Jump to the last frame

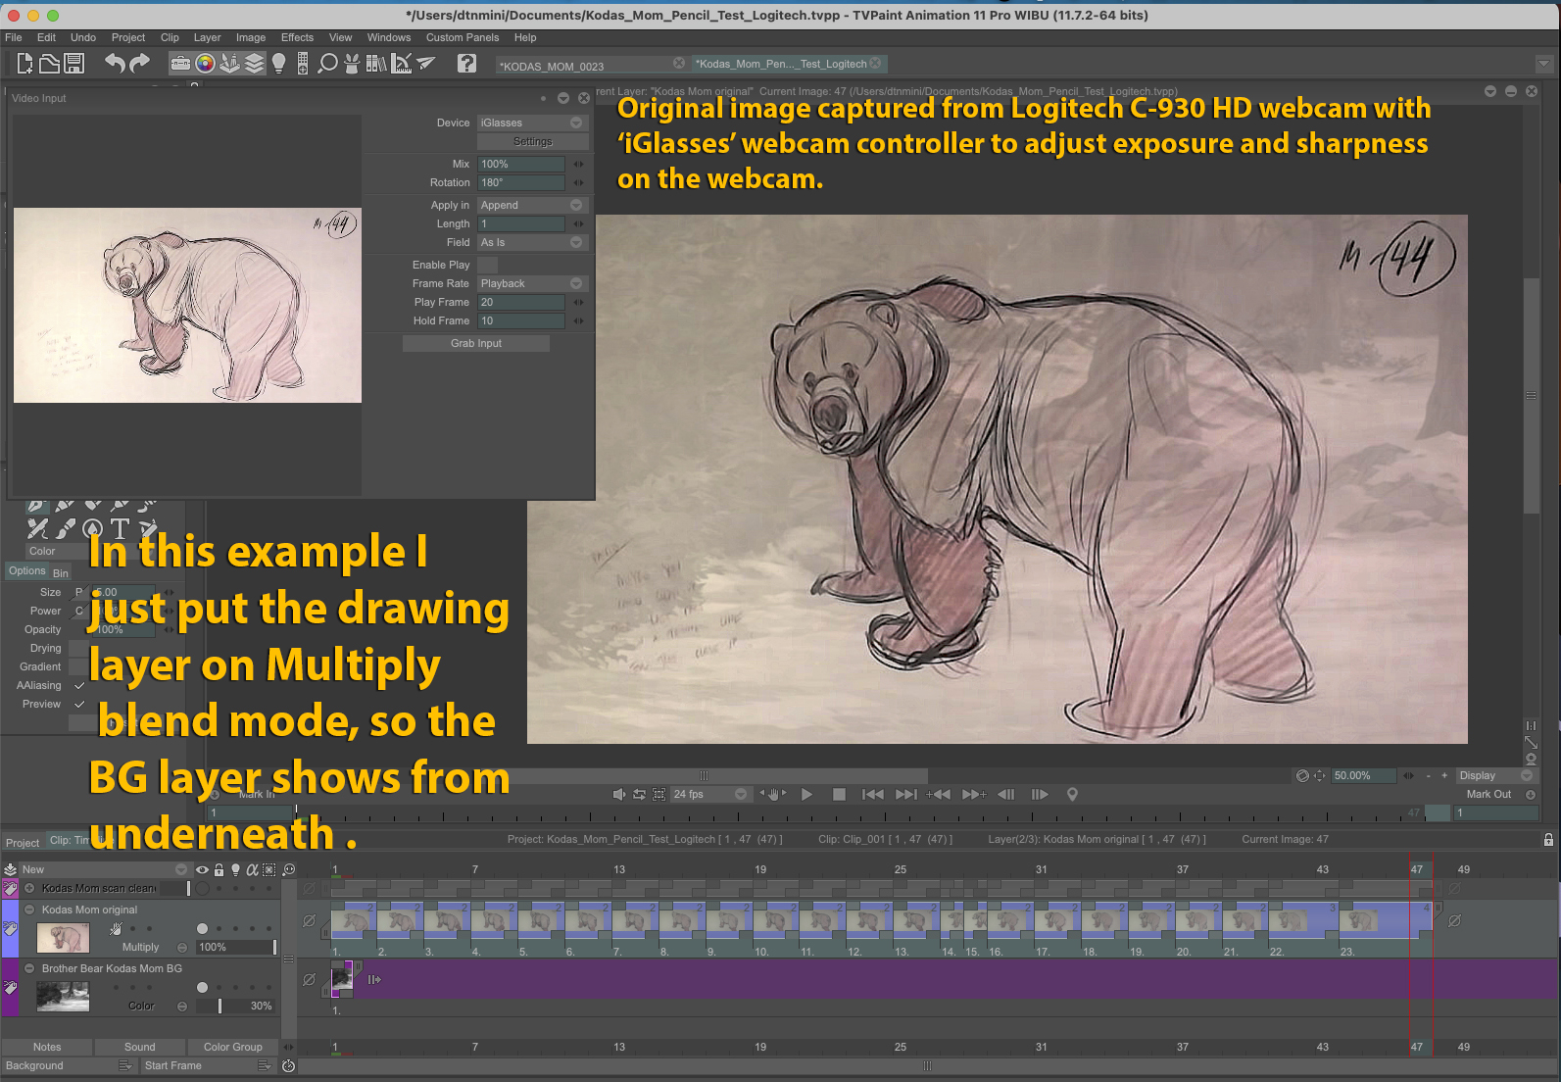tap(906, 794)
